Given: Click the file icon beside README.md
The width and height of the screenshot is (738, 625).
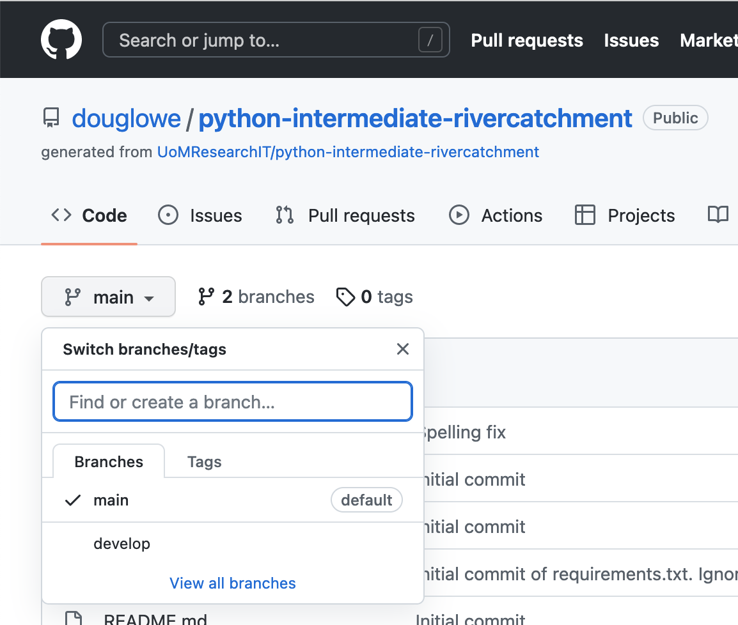Looking at the screenshot, I should coord(74,618).
